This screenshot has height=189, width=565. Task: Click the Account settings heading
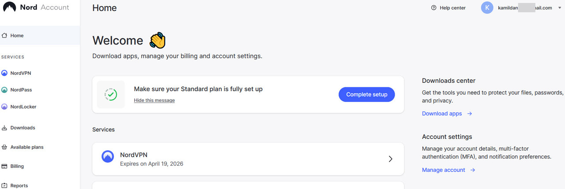point(447,137)
